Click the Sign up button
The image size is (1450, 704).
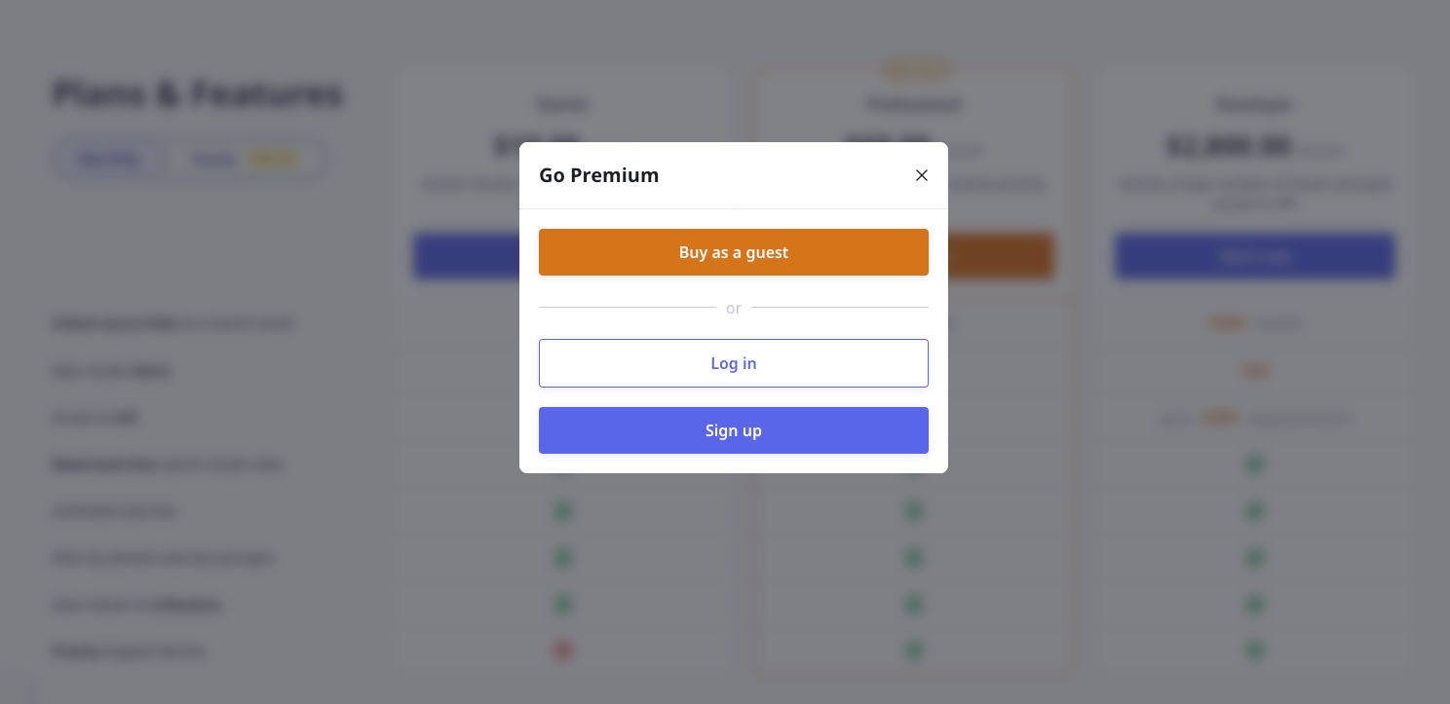[x=734, y=430]
